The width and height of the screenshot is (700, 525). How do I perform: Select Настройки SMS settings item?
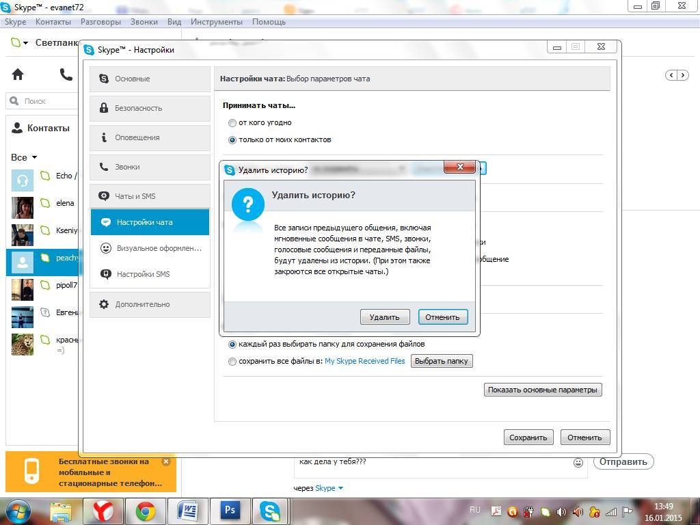[x=150, y=274]
